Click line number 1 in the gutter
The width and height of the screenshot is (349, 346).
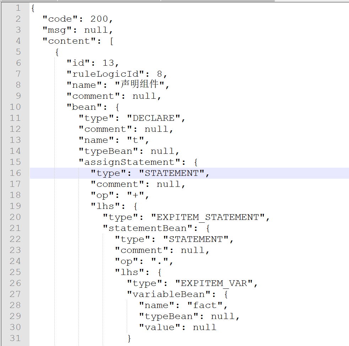(x=18, y=8)
